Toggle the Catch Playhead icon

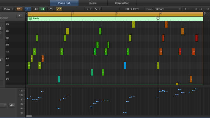coord(51,9)
